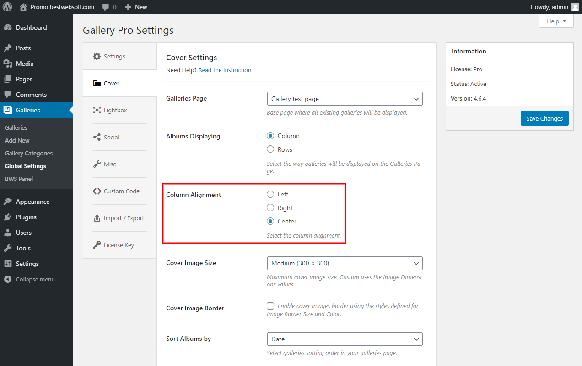582x366 pixels.
Task: Click the Lightbox expand-arrows icon
Action: tap(97, 110)
